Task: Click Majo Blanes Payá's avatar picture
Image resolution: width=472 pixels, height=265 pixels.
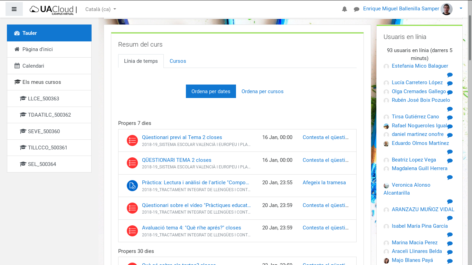Action: pos(386,261)
